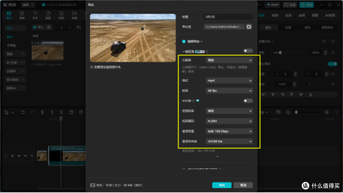Open the 30 fps frame rate dropdown
343x193 pixels.
[x=229, y=91]
